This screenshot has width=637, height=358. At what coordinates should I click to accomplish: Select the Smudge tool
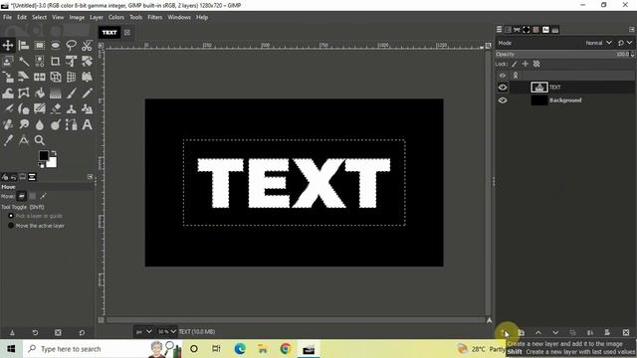click(24, 124)
